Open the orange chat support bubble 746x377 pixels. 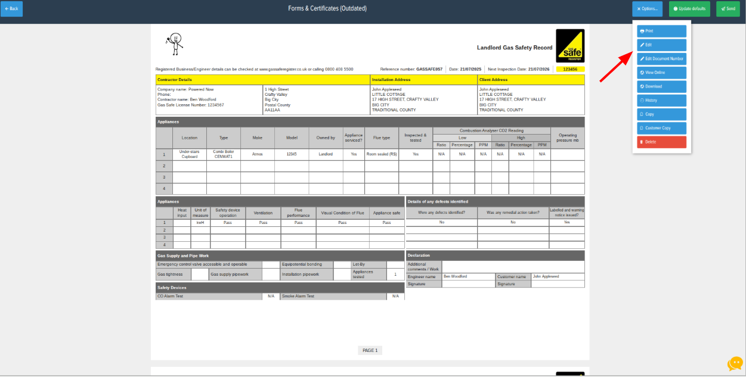coord(735,364)
